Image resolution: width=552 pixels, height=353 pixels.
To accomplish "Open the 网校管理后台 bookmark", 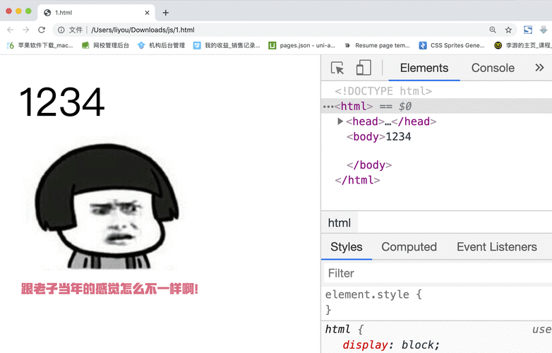I will coord(105,45).
